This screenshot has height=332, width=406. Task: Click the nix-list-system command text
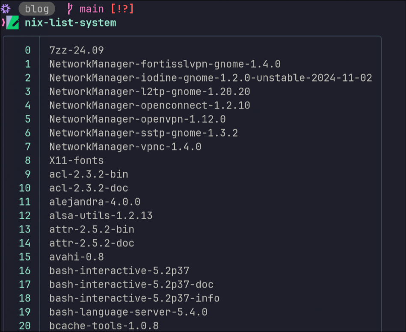[x=71, y=23]
